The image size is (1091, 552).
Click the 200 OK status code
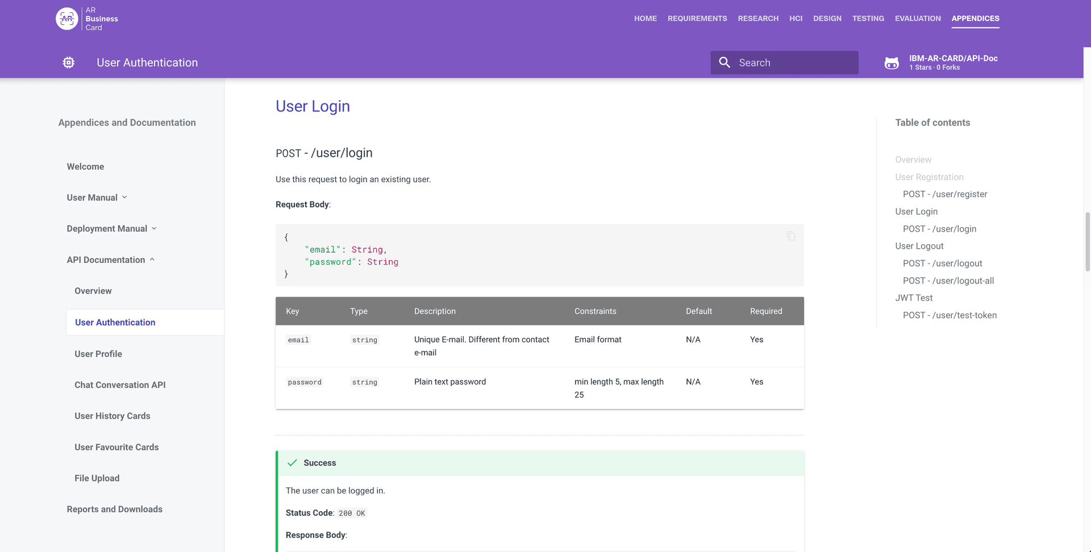click(352, 513)
